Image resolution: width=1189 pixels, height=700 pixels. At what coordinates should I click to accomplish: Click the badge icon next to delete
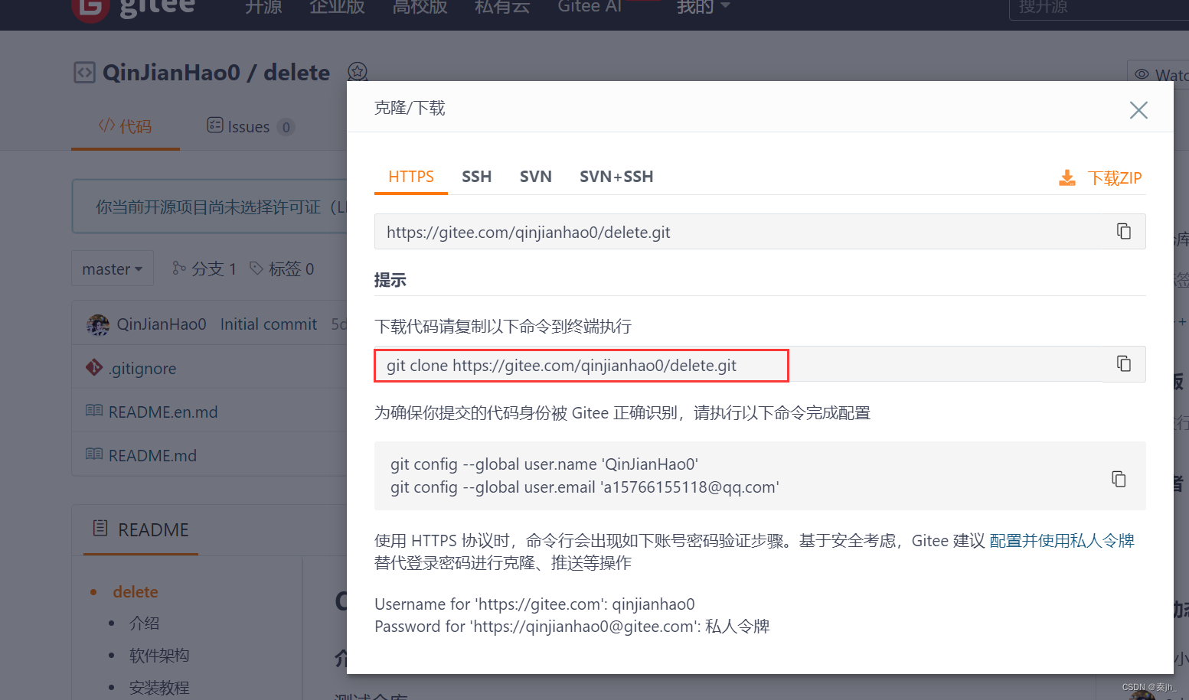pyautogui.click(x=358, y=72)
